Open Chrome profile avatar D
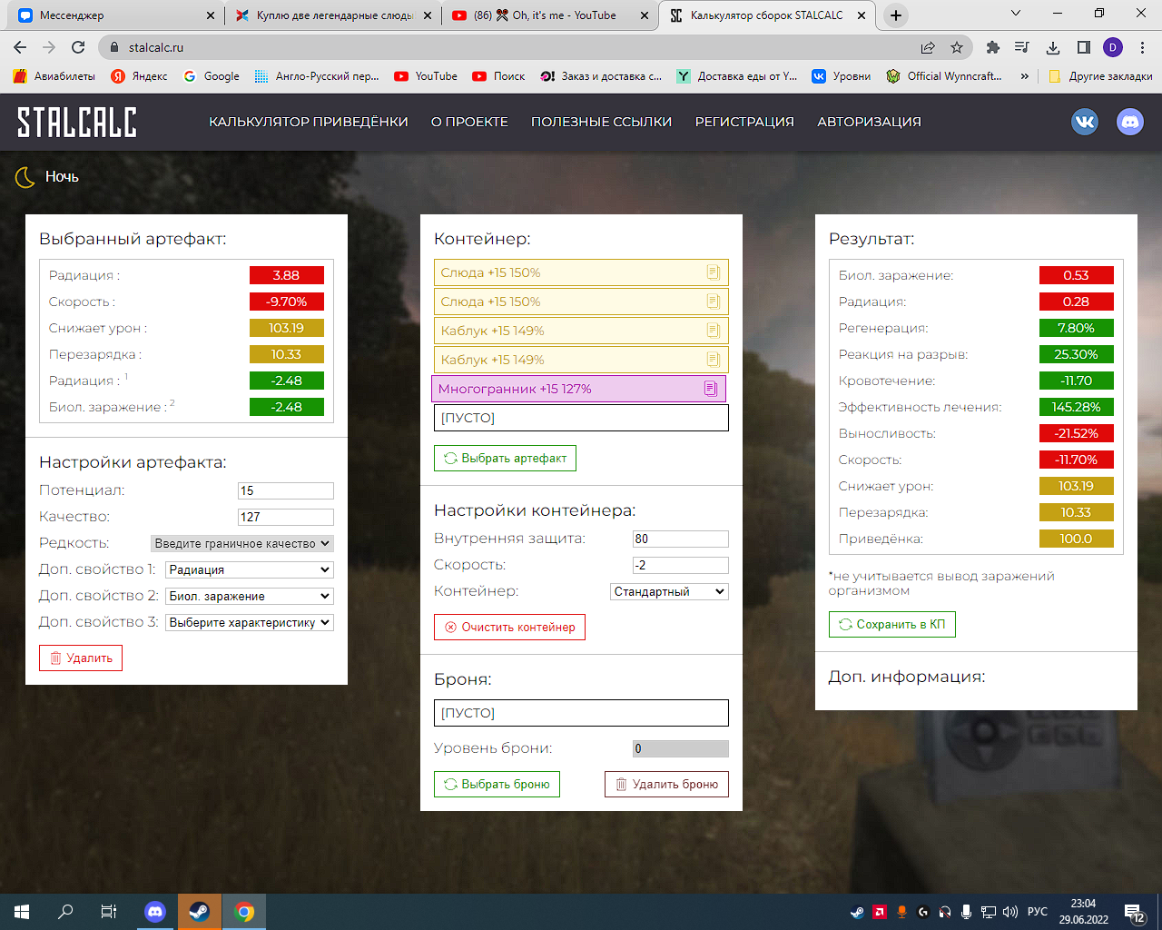Screen dimensions: 1162x930 [x=1113, y=47]
